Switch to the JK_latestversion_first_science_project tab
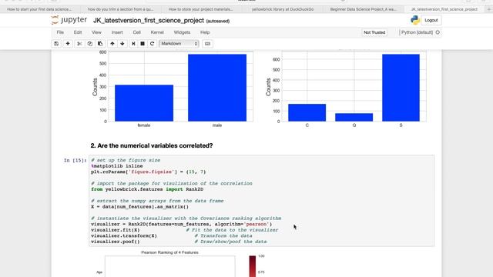The image size is (493, 277). (444, 9)
